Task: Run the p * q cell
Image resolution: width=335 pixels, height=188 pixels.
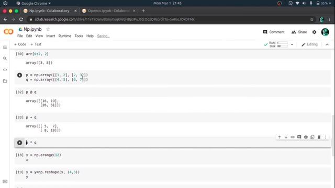Action: coord(19,143)
